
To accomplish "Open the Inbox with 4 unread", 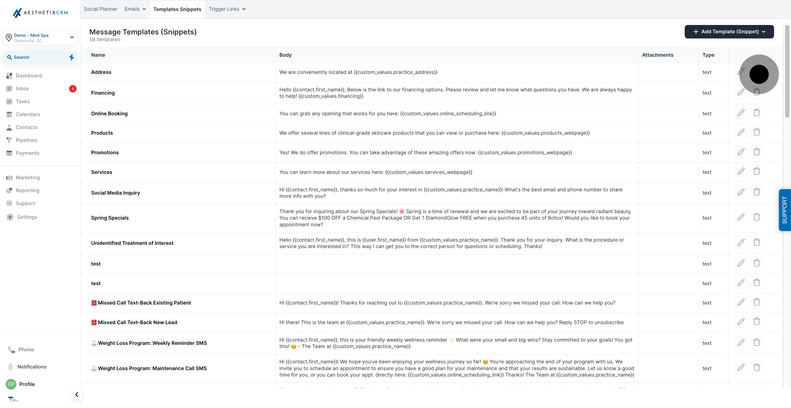I will click(x=22, y=89).
